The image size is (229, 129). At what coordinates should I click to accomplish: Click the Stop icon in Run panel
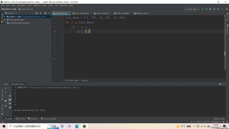(x=5, y=92)
